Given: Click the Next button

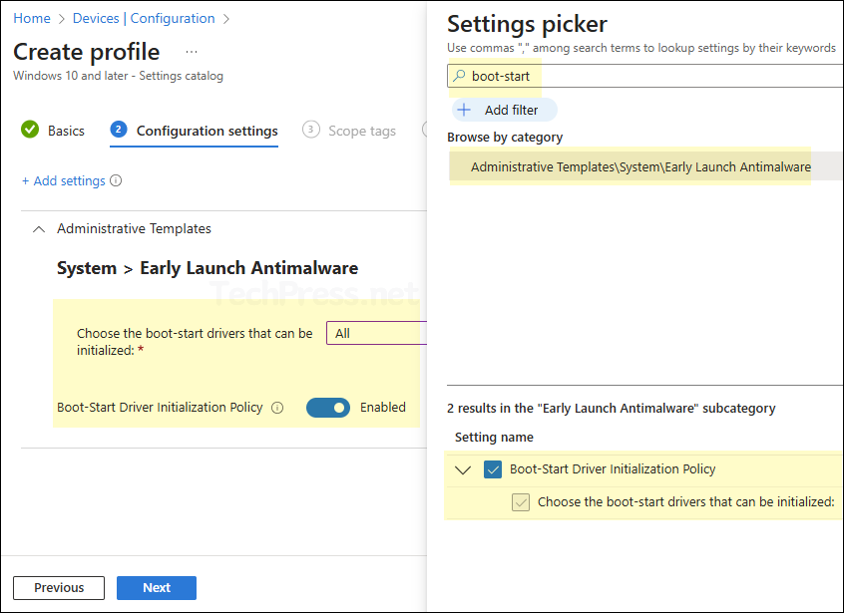Looking at the screenshot, I should (156, 588).
